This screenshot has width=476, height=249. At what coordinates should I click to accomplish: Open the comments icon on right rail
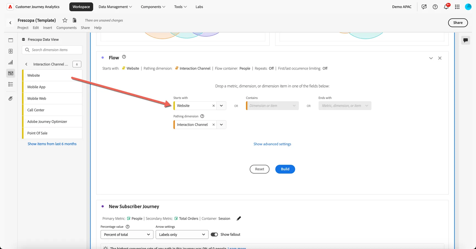point(466,40)
